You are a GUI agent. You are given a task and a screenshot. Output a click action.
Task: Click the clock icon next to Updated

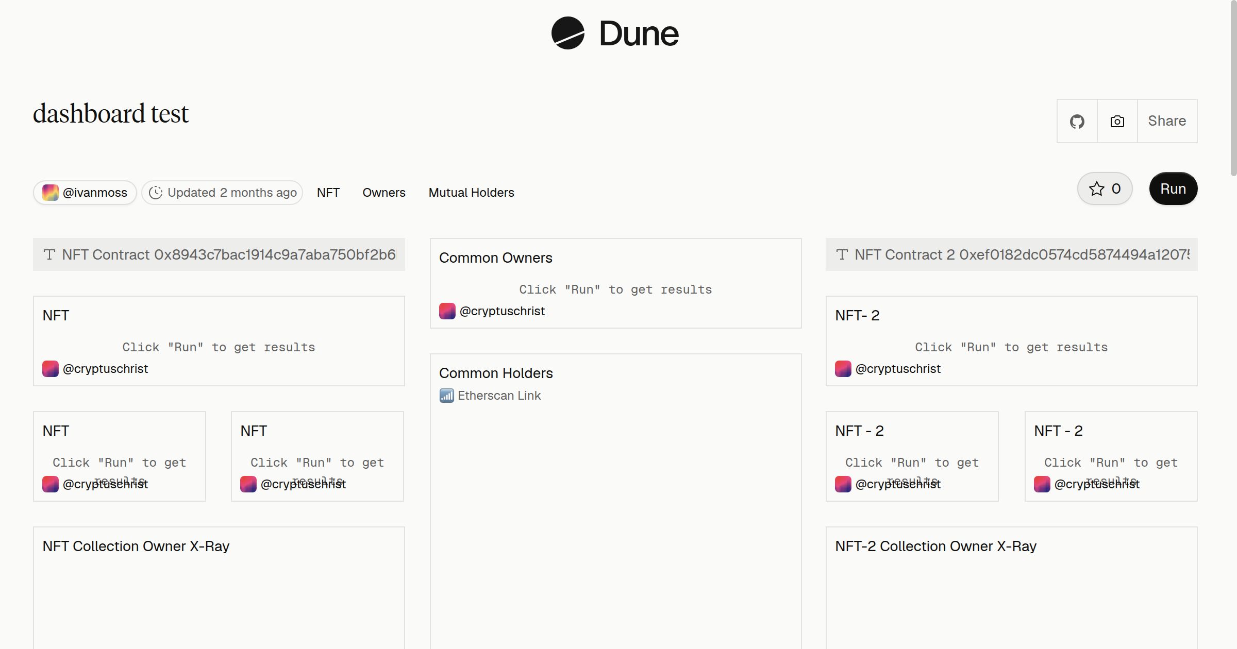pos(156,193)
